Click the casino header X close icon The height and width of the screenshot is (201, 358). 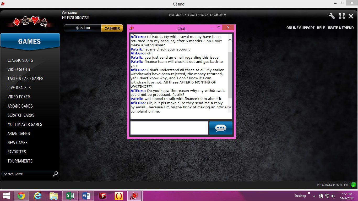click(x=351, y=16)
